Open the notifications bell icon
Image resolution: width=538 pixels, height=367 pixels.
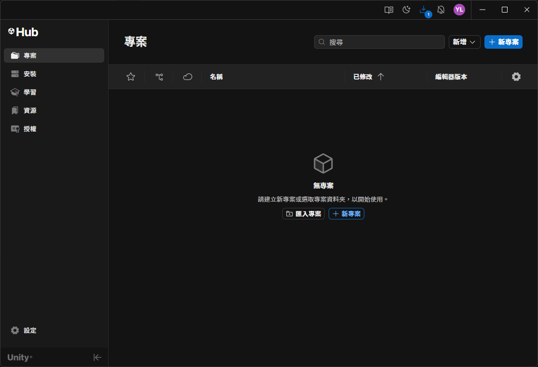(x=441, y=9)
